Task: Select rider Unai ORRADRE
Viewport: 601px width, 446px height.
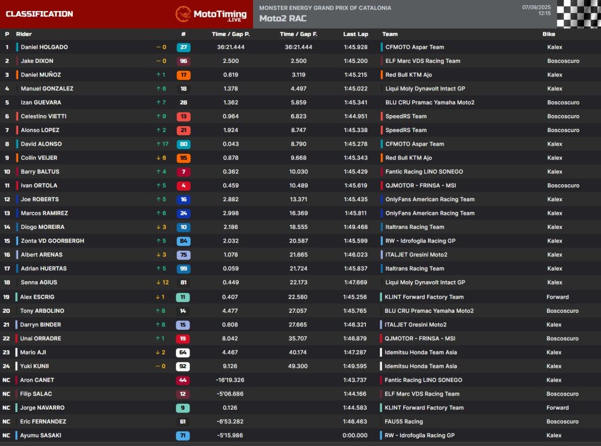Action: click(x=40, y=339)
